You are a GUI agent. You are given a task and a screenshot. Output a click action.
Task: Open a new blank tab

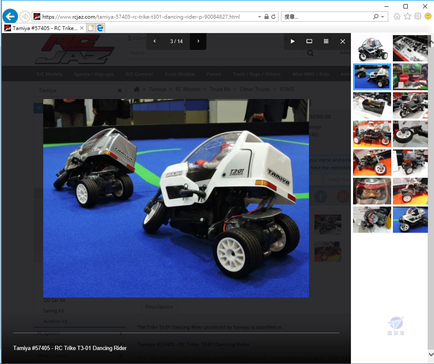(x=91, y=28)
